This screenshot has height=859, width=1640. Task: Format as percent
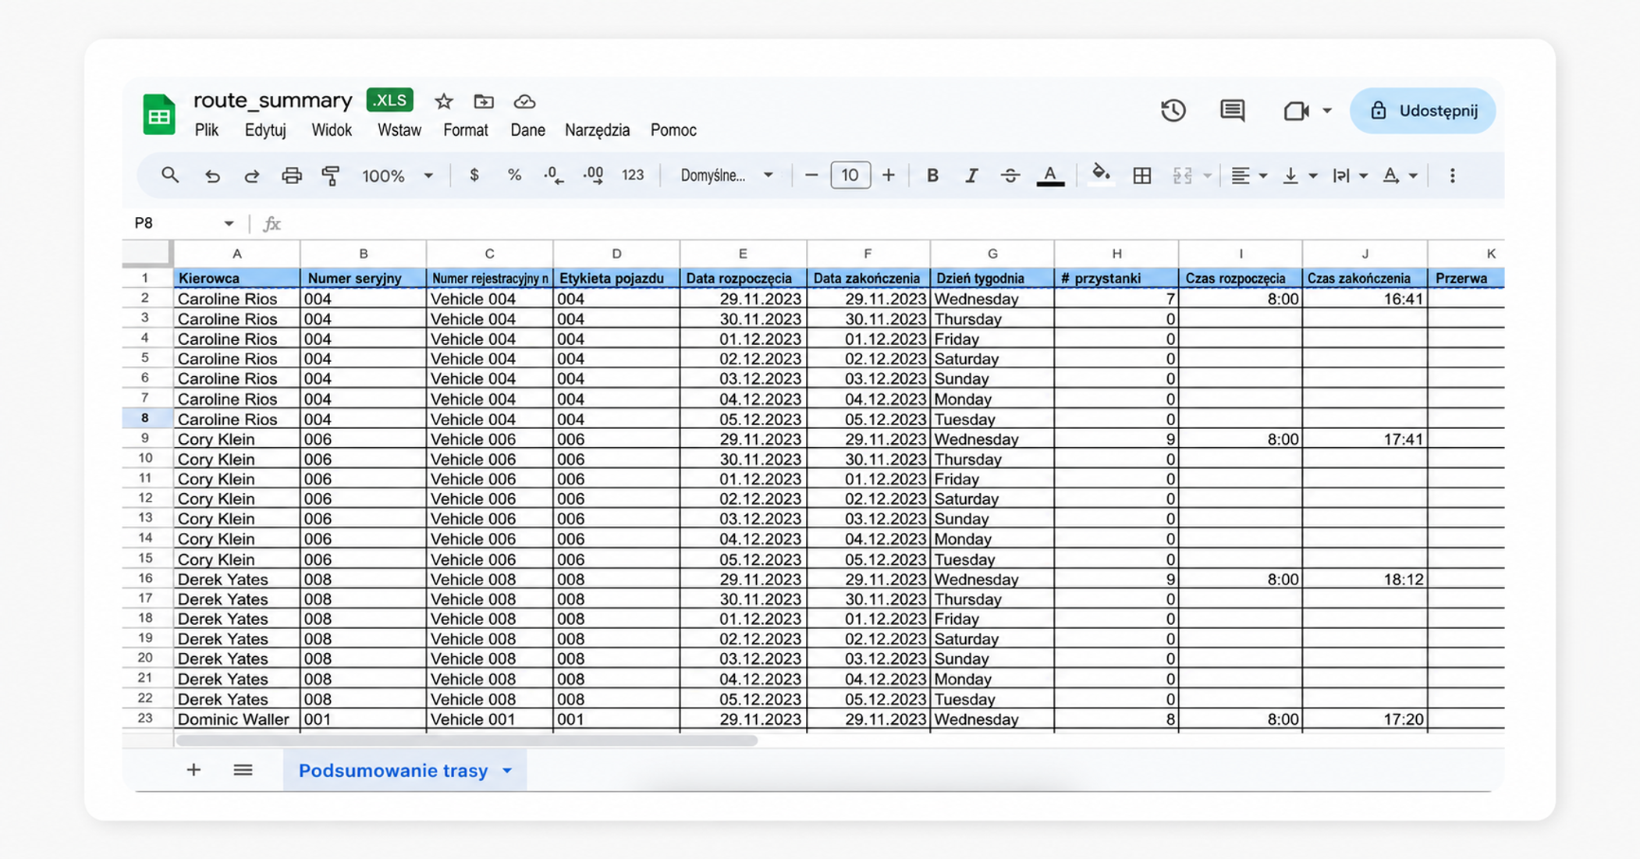click(x=514, y=176)
